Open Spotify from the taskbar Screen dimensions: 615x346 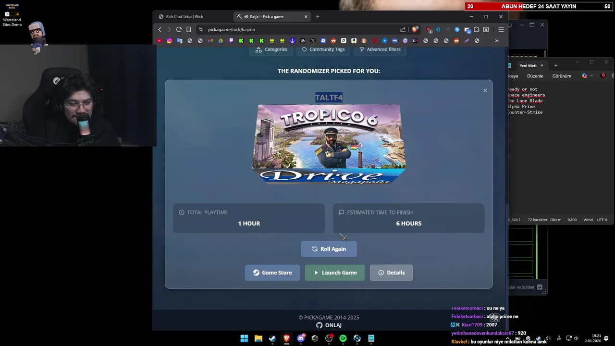coord(343,338)
